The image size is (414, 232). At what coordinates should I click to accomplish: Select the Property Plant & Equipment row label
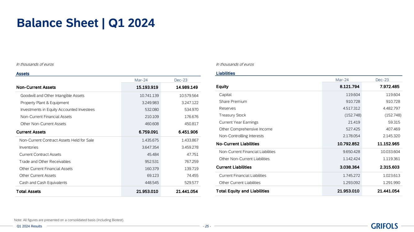(x=45, y=103)
